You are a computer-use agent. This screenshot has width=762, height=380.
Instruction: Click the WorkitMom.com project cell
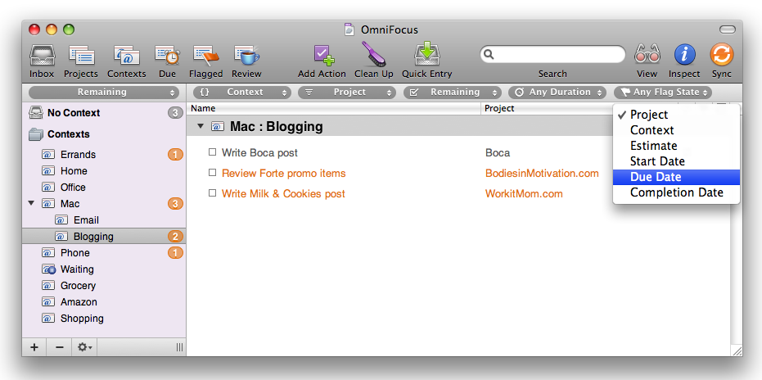coord(524,193)
